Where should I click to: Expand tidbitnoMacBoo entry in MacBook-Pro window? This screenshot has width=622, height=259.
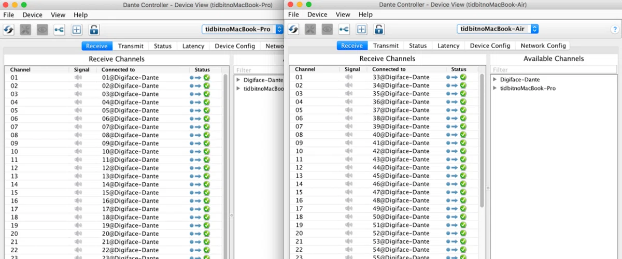(238, 89)
